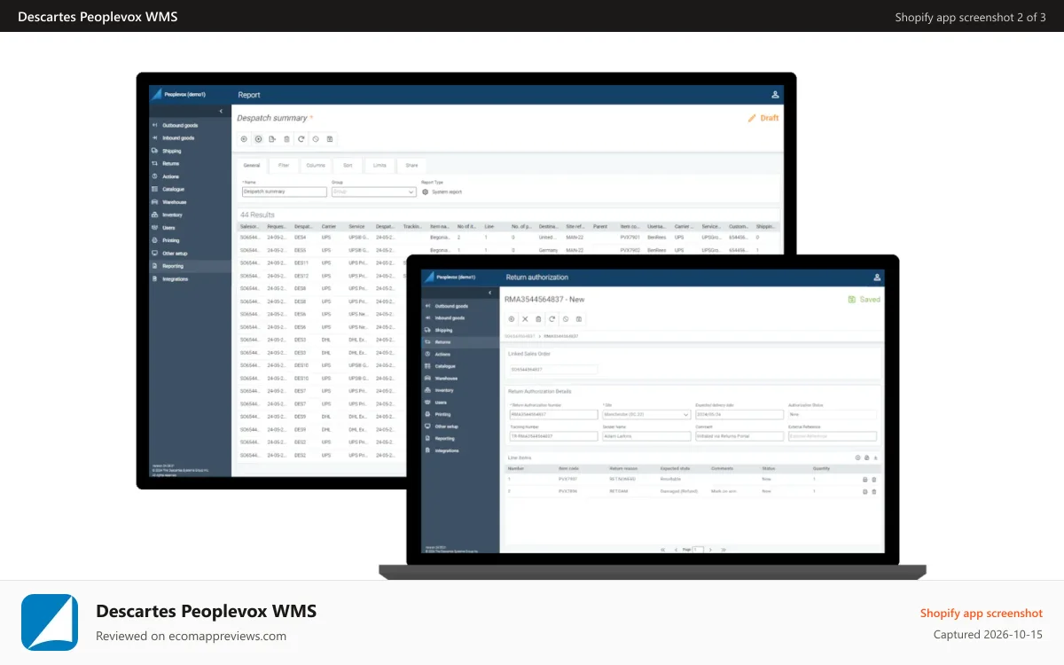This screenshot has width=1064, height=665.
Task: Open the Group dropdown in the report
Action: (373, 192)
